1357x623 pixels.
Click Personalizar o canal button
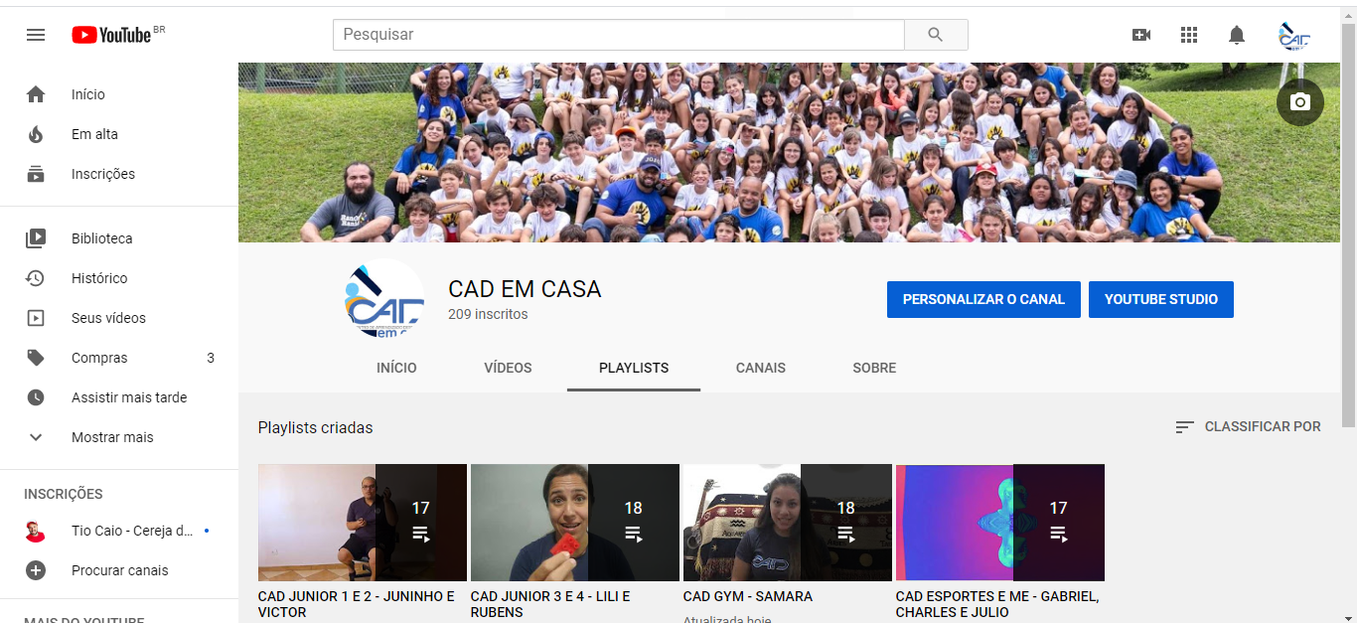983,299
